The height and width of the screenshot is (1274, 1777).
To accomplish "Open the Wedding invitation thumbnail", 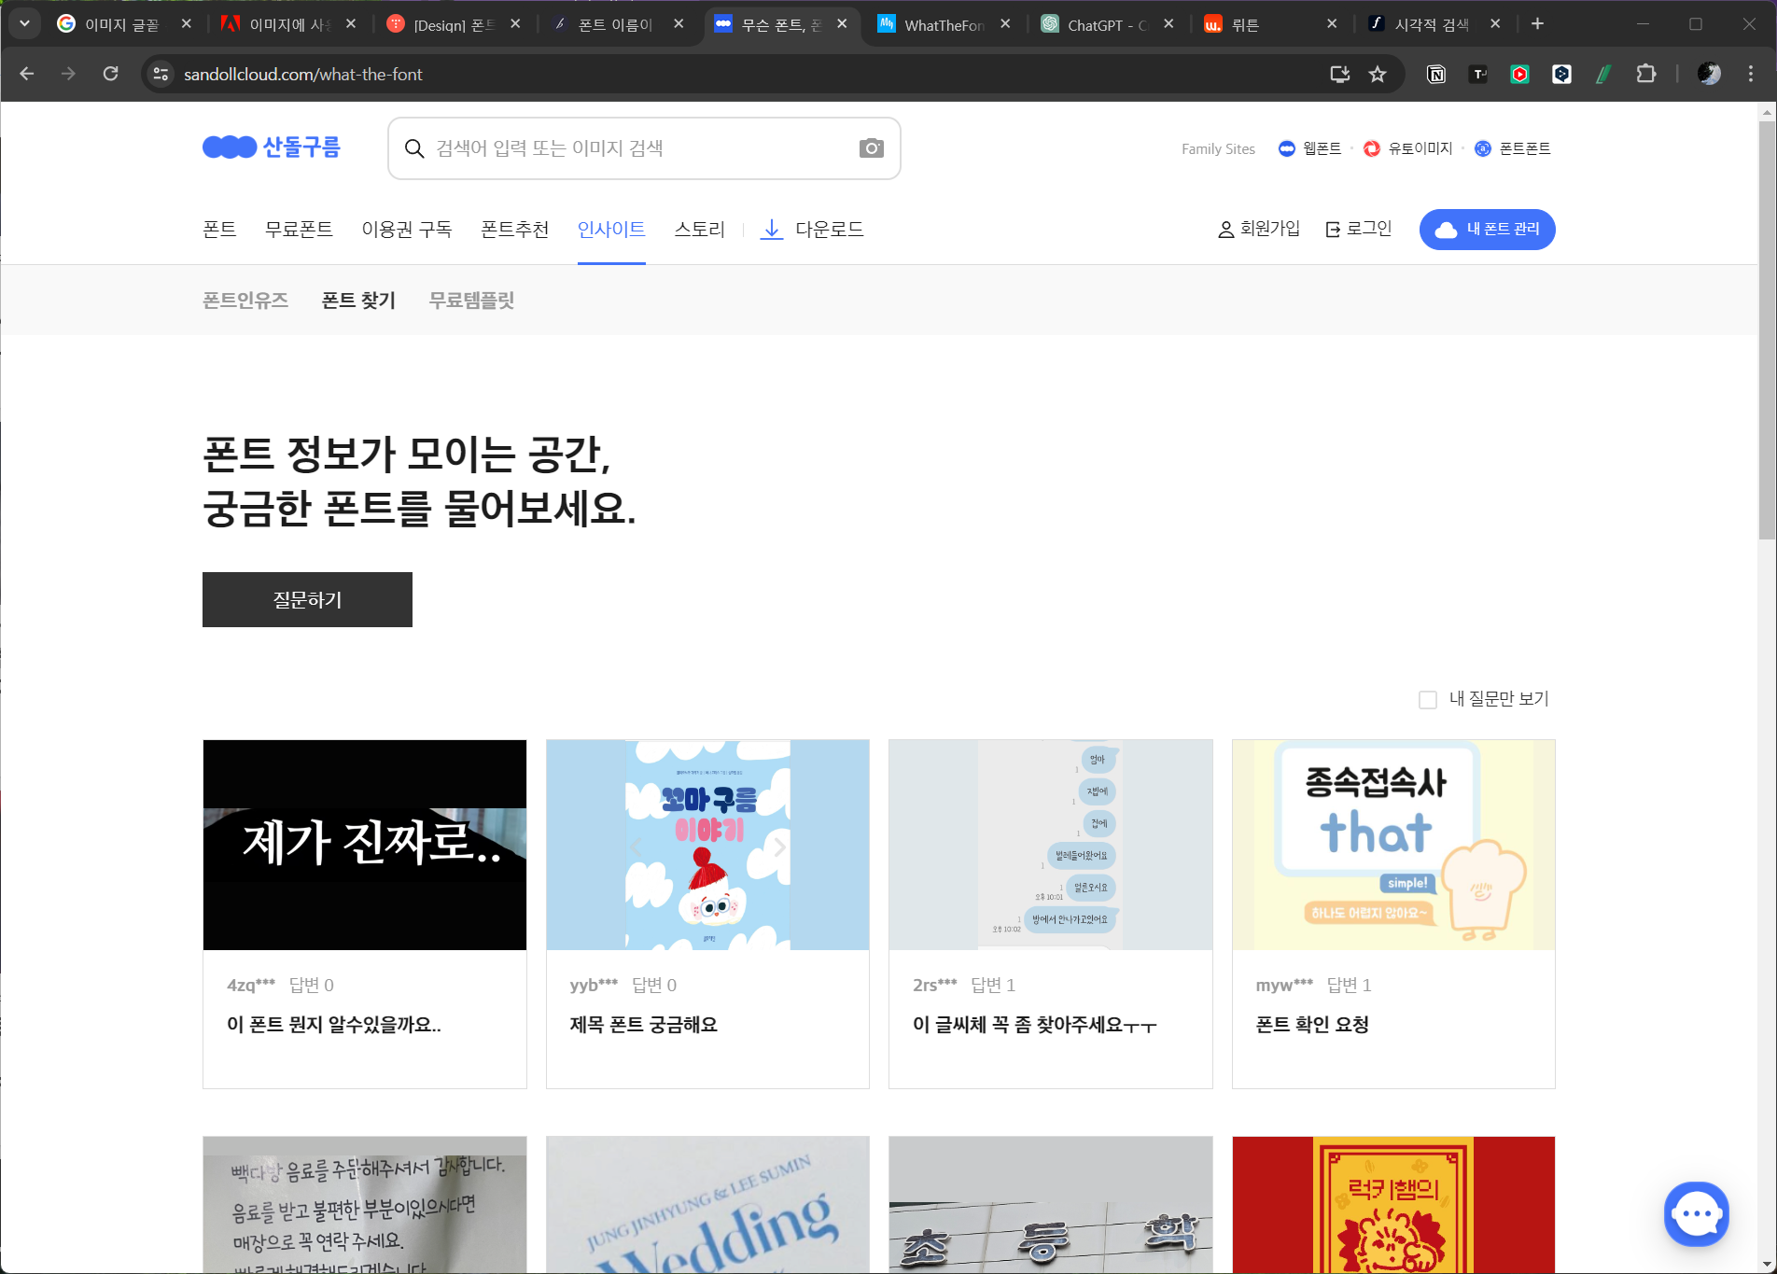I will 707,1204.
